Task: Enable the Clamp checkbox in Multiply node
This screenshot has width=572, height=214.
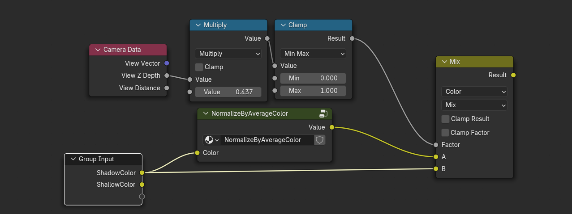Action: pos(199,67)
